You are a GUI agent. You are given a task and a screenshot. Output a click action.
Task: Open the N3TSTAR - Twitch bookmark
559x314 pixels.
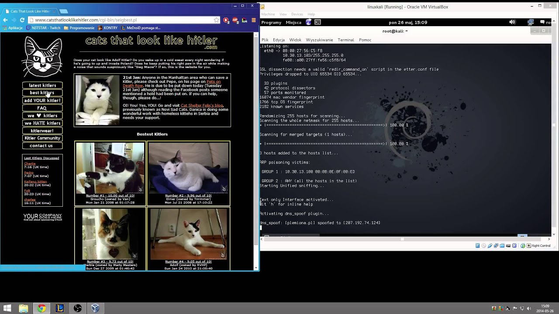click(x=43, y=28)
